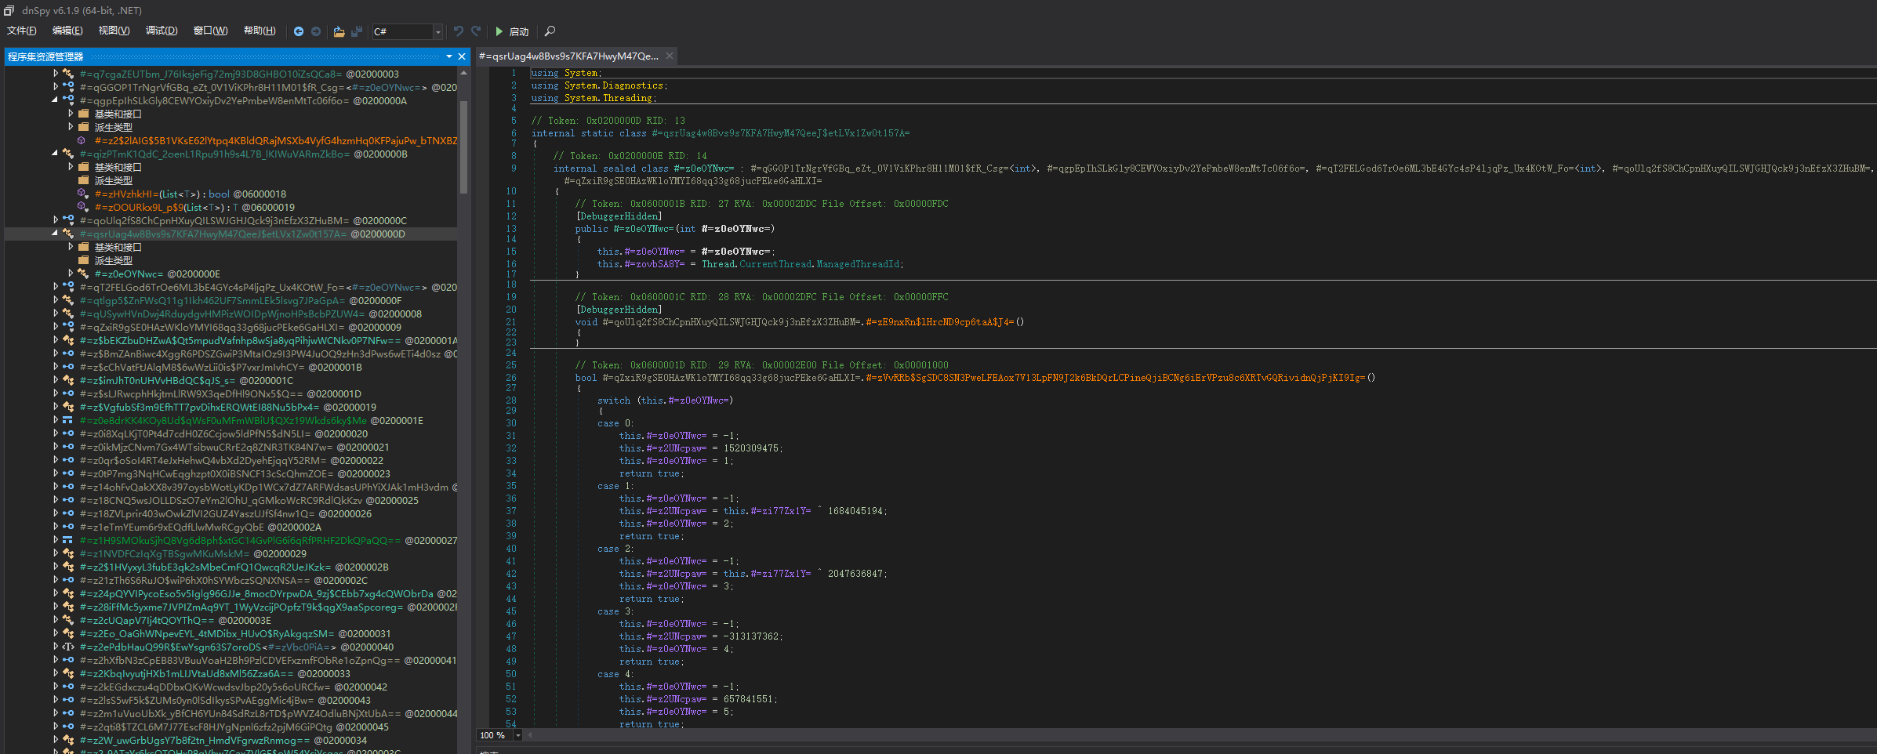This screenshot has height=754, width=1877.
Task: Click the Redo arrow icon
Action: tap(476, 31)
